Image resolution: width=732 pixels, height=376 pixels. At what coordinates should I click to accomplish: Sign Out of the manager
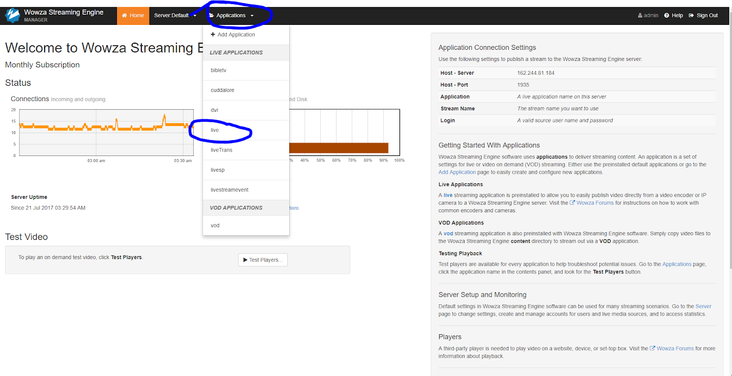click(x=703, y=16)
